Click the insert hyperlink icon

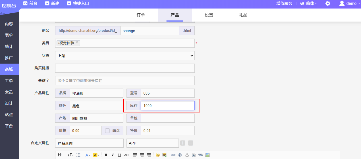point(173,155)
